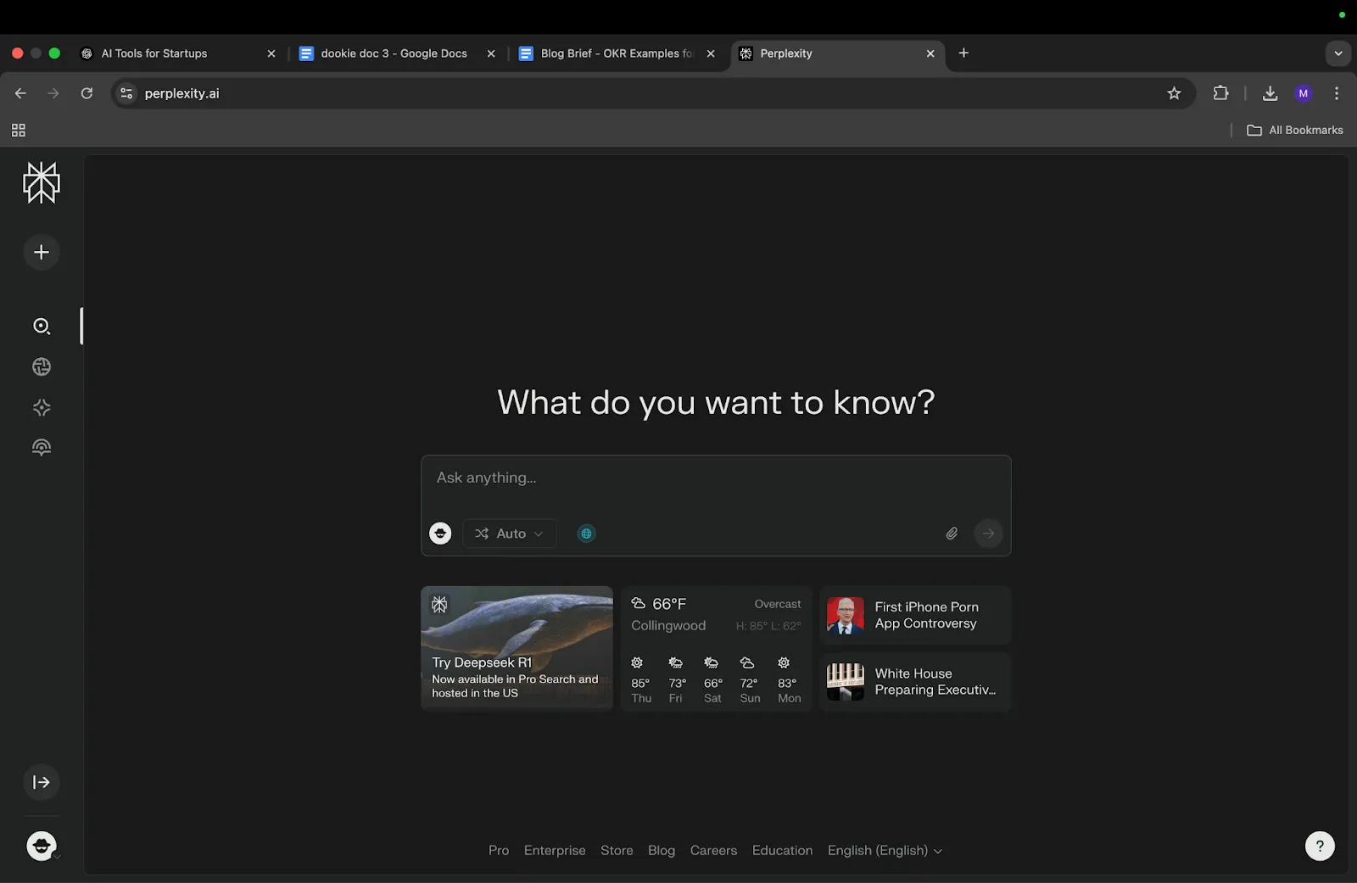Open the Collingwood weather widget

[716, 648]
